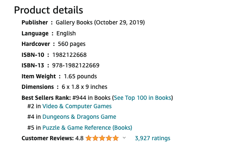Click the 4.8 customer rating number
This screenshot has width=235, height=160.
coord(79,138)
